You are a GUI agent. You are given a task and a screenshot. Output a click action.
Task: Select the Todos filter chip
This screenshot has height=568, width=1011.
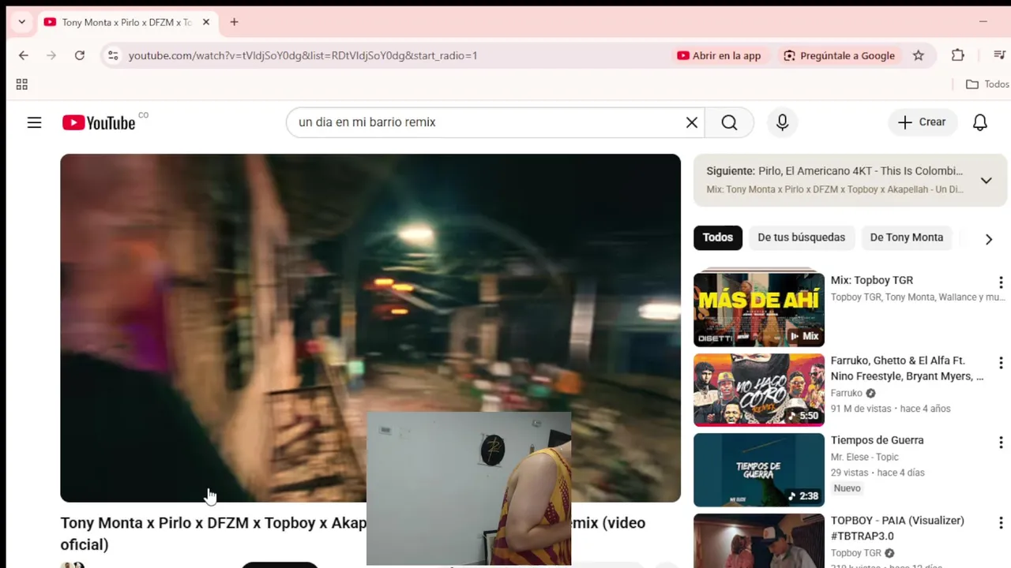click(x=718, y=237)
